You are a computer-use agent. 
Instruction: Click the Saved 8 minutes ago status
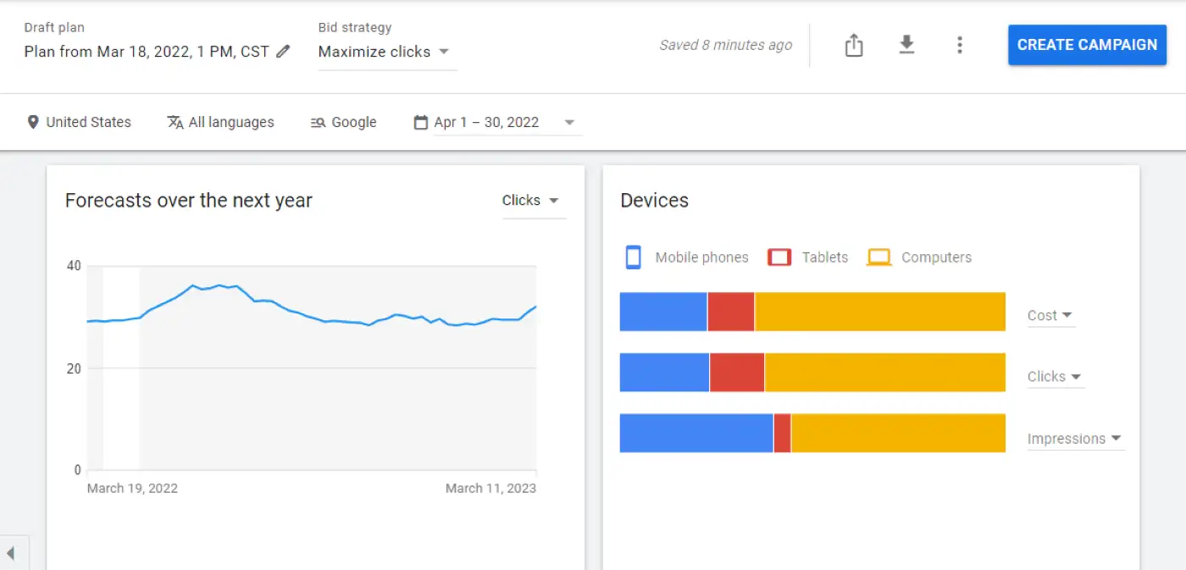[726, 45]
